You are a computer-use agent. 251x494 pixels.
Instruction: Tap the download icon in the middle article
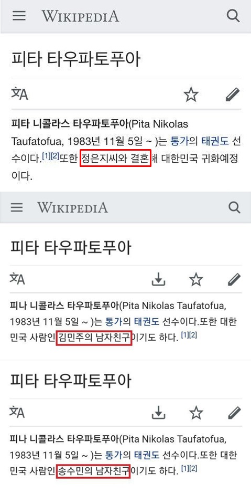159,279
